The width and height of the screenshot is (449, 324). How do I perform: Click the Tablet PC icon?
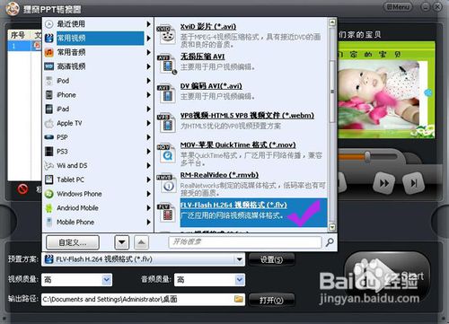[49, 180]
